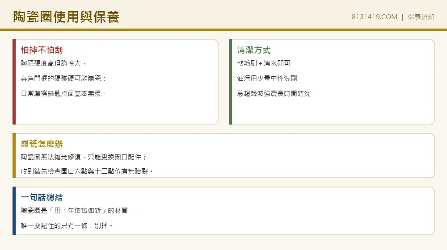Click the line 陶瓷圈是「用十年依舊如新」的材質——
Image resolution: width=447 pixels, height=250 pixels.
coord(81,210)
